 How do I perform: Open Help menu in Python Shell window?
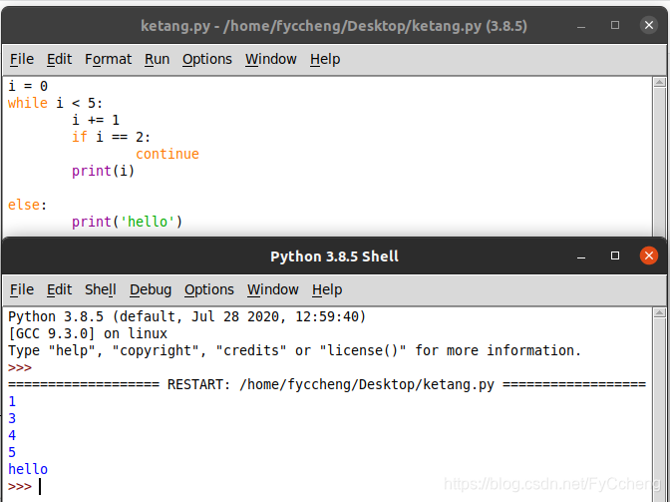coord(327,289)
